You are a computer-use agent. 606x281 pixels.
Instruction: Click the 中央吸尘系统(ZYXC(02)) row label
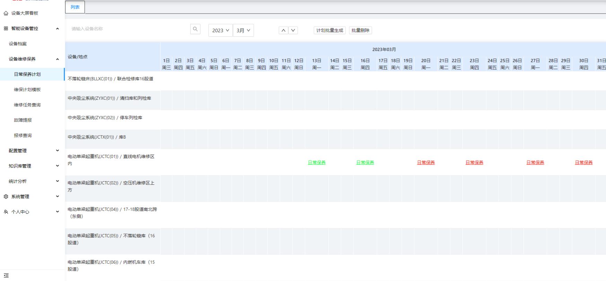tap(105, 117)
